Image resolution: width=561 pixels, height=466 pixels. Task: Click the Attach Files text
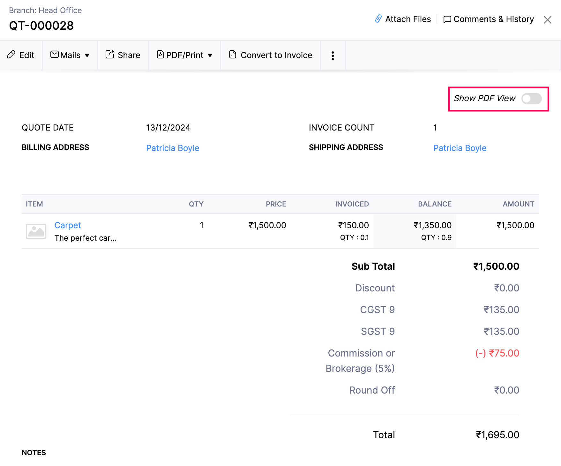tap(408, 19)
